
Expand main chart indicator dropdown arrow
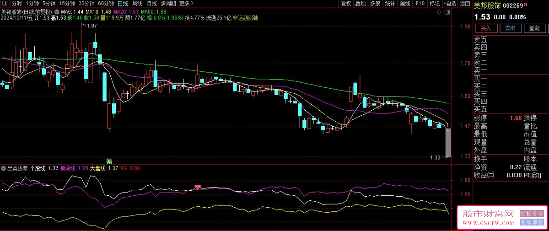tap(56, 11)
